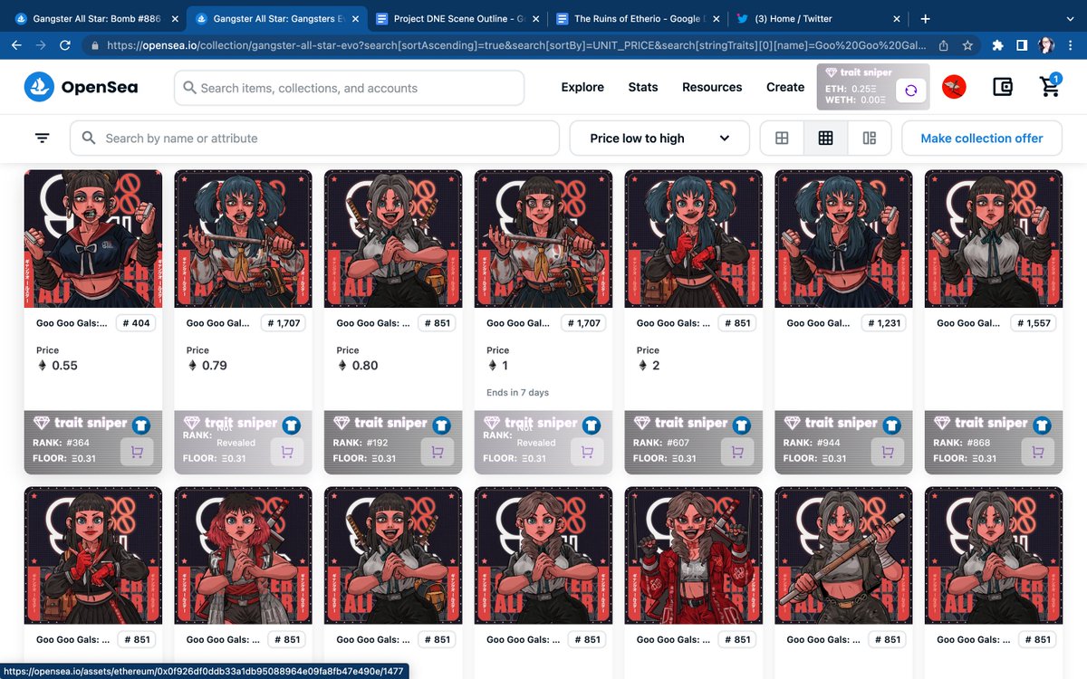The height and width of the screenshot is (679, 1087).
Task: Click Make collection offer button
Action: (982, 139)
